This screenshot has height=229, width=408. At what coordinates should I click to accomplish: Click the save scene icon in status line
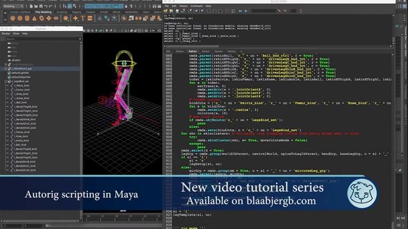click(x=41, y=6)
